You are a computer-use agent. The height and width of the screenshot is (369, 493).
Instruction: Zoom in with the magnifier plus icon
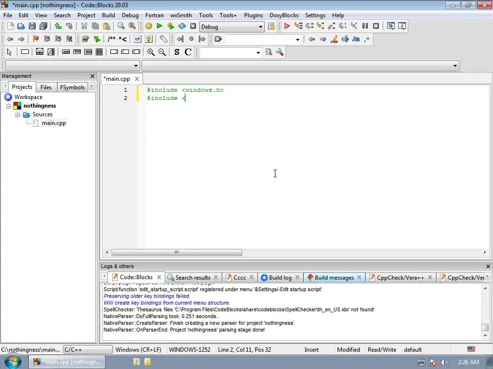pyautogui.click(x=151, y=52)
